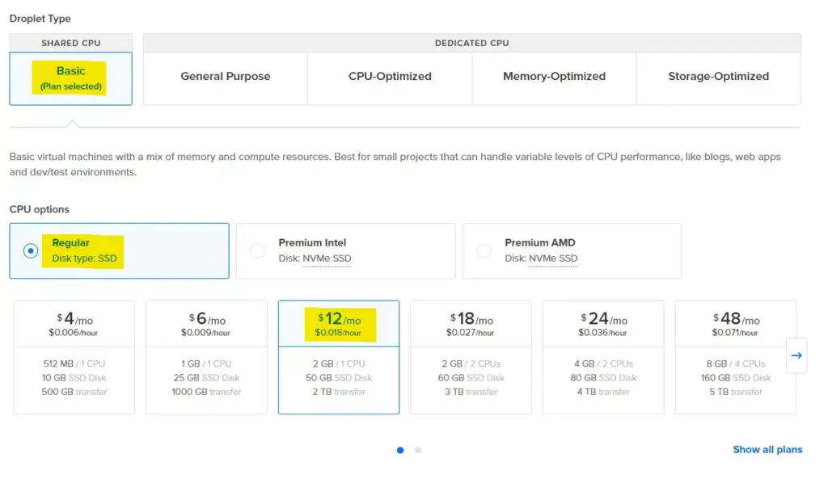Choose the $12/mo 2 GB plan
This screenshot has width=828, height=479.
tap(339, 357)
